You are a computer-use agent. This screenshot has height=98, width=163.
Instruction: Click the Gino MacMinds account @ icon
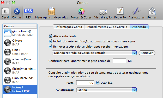8,80
